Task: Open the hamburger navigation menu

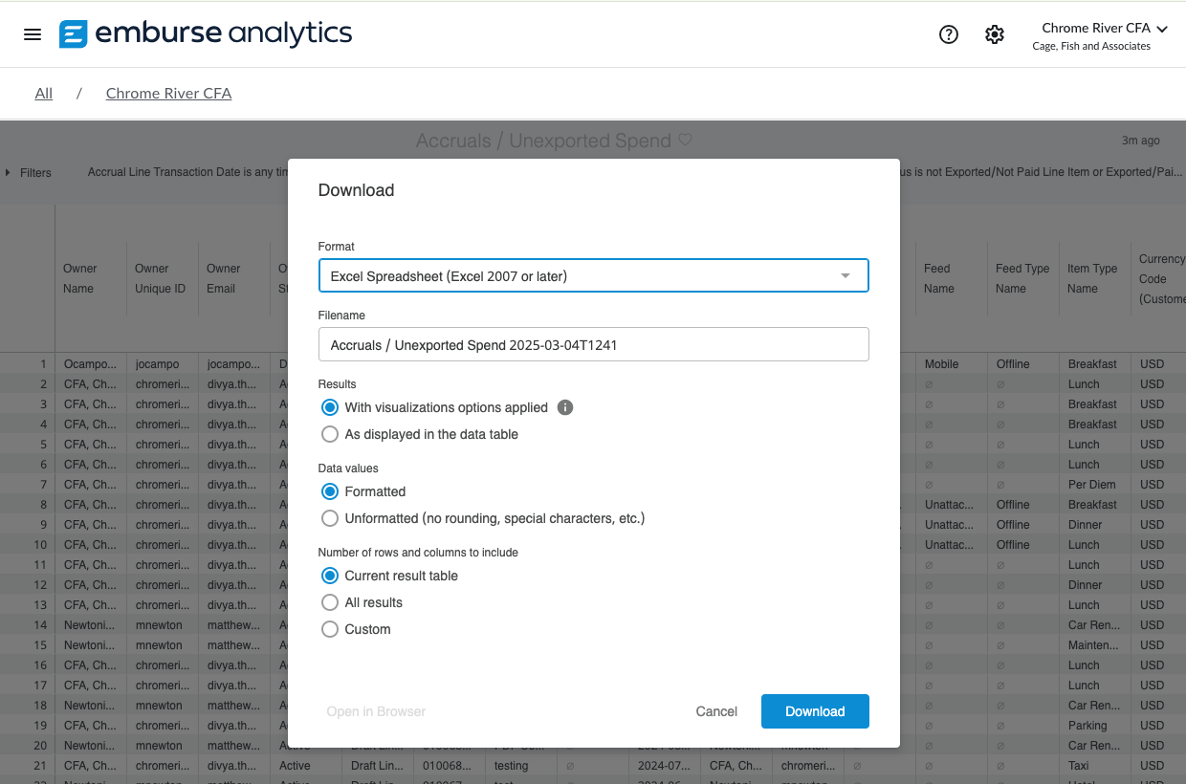Action: [32, 33]
